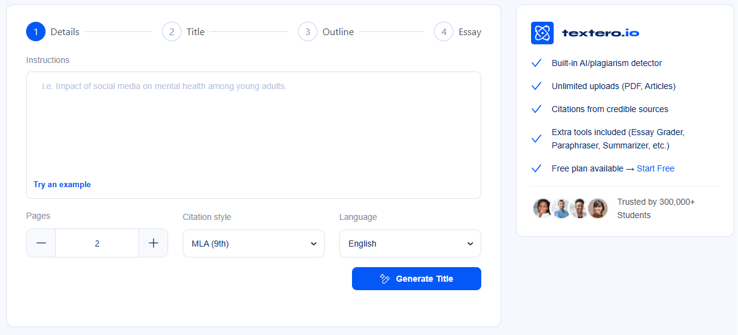Click the checkmark beside Extra tools included
738x335 pixels.
click(x=536, y=139)
